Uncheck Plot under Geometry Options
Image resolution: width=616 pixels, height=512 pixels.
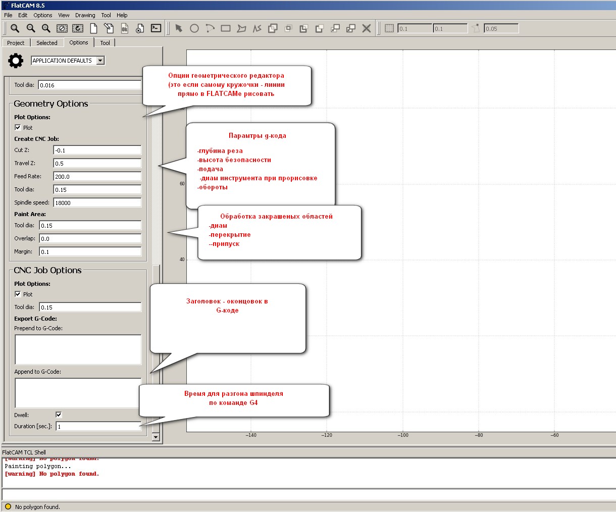(18, 127)
